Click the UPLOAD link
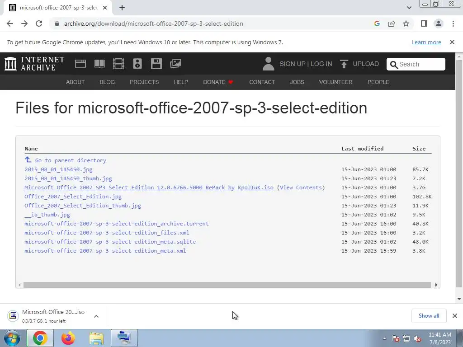 (x=365, y=64)
